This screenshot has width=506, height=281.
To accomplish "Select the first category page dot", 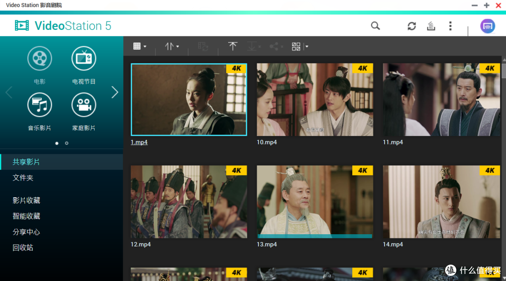I will [x=57, y=143].
